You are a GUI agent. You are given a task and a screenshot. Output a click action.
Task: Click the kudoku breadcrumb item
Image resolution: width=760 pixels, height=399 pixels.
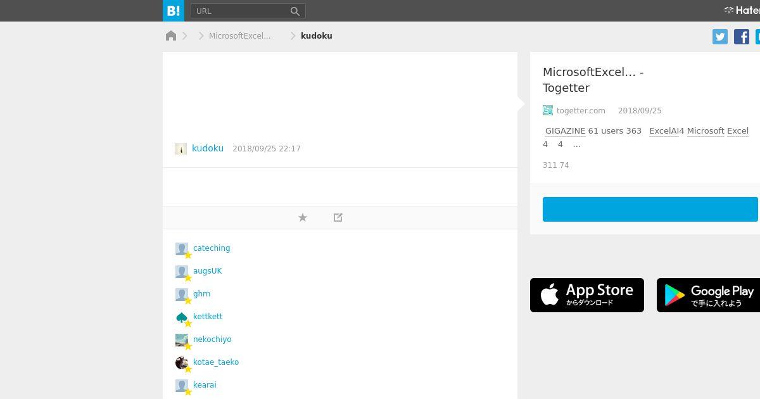pos(316,36)
